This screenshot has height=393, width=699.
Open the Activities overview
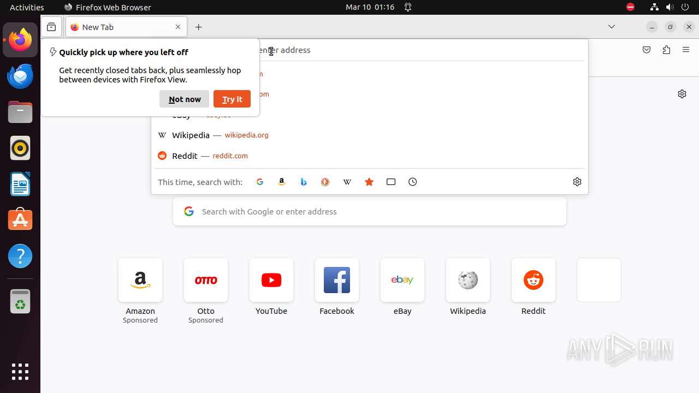tap(27, 7)
